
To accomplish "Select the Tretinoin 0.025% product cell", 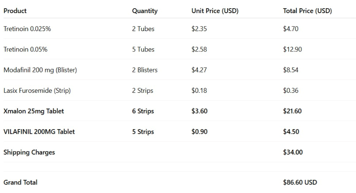I will point(27,29).
